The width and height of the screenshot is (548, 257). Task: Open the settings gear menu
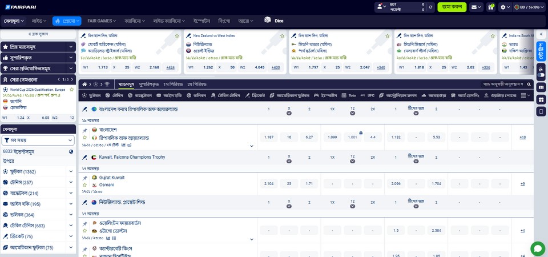(x=504, y=7)
